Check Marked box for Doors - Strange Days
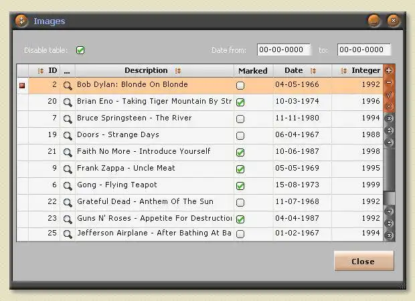Image resolution: width=415 pixels, height=301 pixels. pos(240,136)
